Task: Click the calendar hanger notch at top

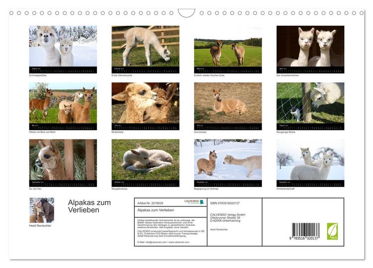Action: [x=186, y=13]
